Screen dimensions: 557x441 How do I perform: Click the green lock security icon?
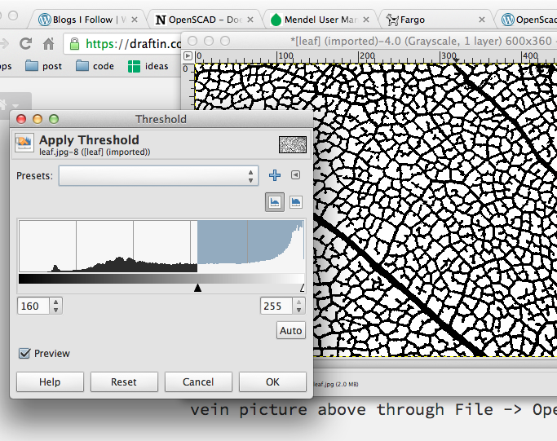point(76,44)
